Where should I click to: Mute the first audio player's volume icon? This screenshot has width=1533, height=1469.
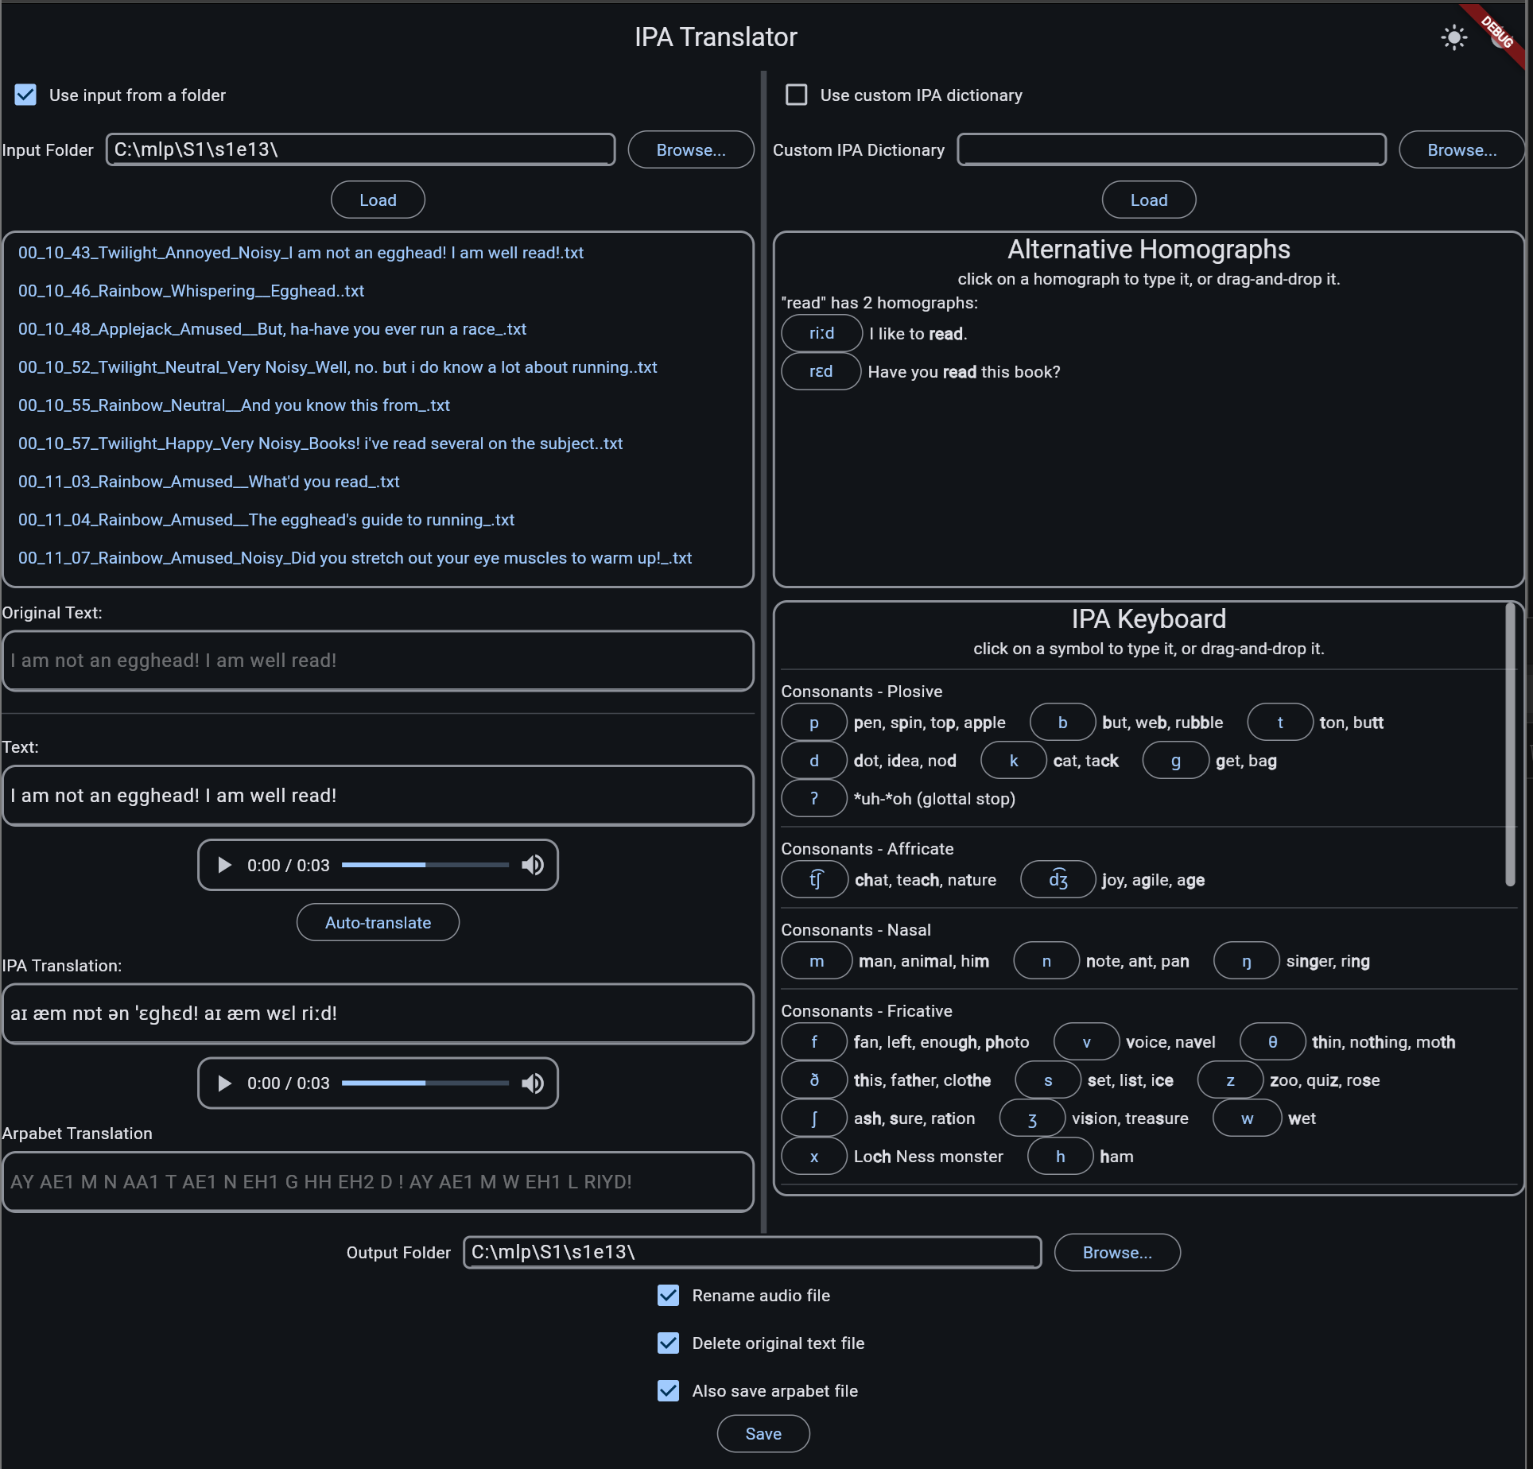[x=533, y=865]
